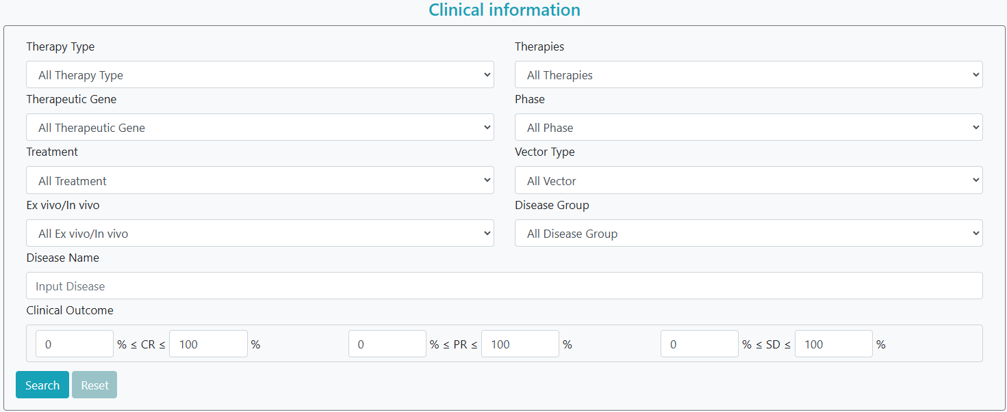Viewport: 1007px width, 412px height.
Task: Click the '% ≤ PR ≤' text
Action: 454,344
